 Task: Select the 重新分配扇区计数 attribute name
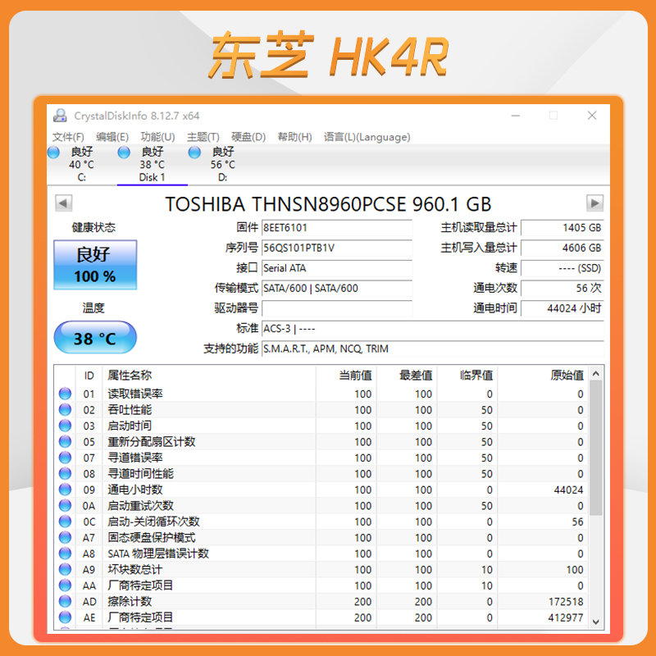pyautogui.click(x=152, y=441)
